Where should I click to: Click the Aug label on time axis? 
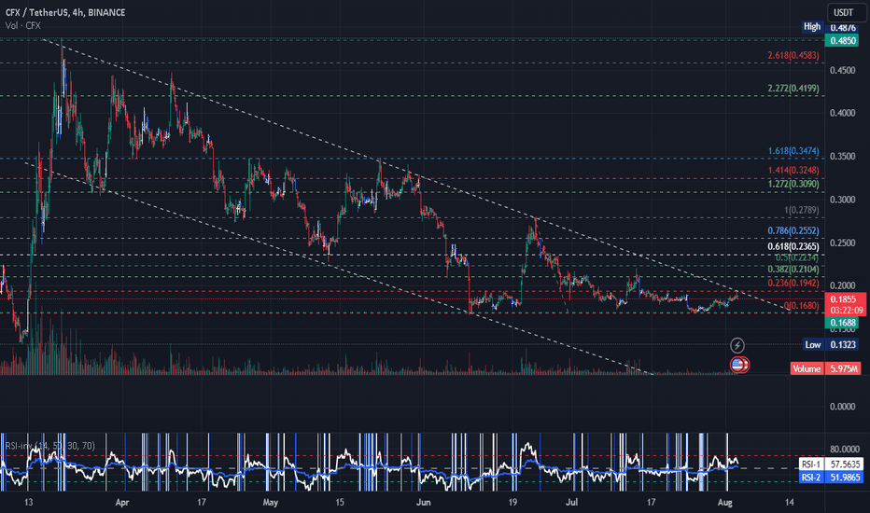[x=725, y=503]
